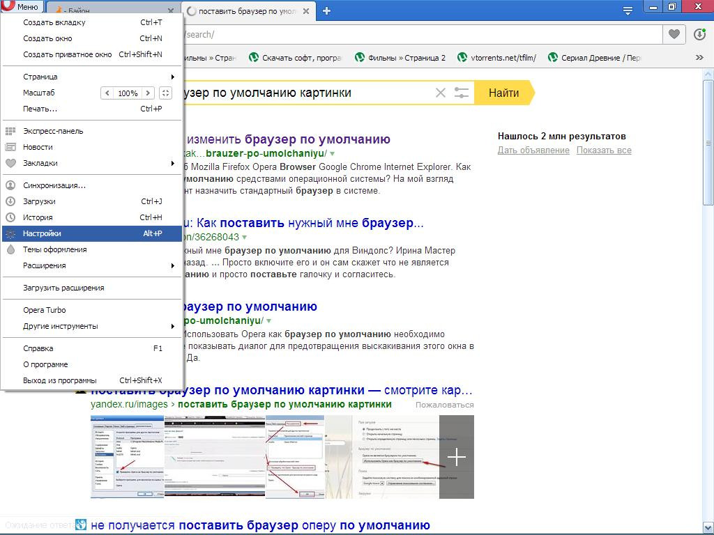
Task: Clear search query with X icon
Action: (x=440, y=93)
